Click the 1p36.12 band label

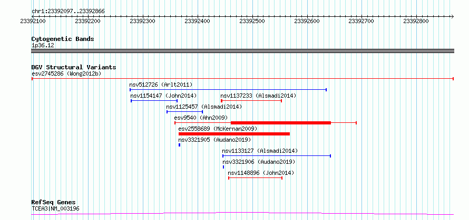(43, 46)
